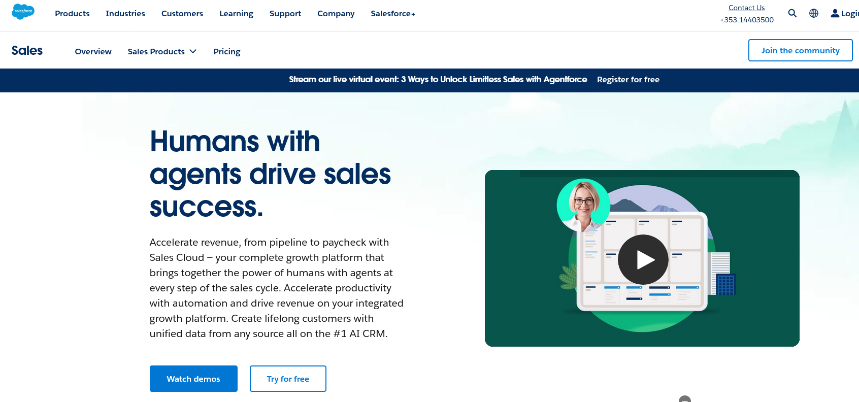
Task: Click the Salesforce cloud logo
Action: click(x=23, y=11)
